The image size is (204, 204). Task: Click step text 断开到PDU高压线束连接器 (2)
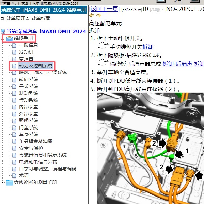138,89
